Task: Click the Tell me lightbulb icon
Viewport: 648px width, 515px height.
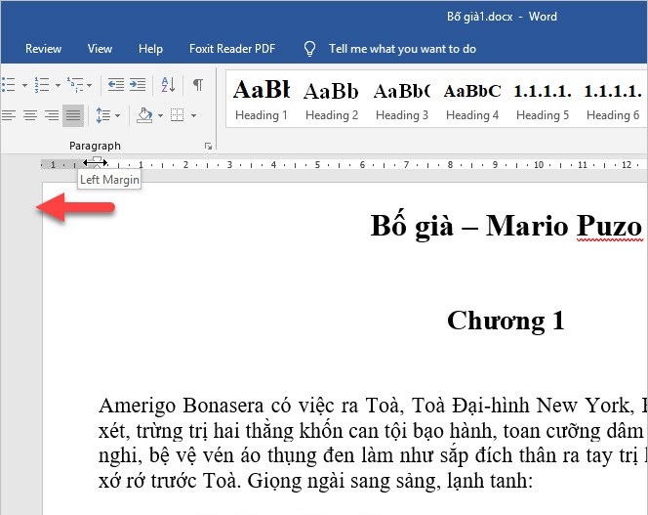Action: click(309, 49)
